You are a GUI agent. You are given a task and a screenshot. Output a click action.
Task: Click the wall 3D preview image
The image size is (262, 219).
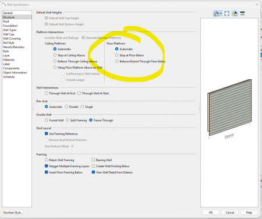pyautogui.click(x=229, y=109)
